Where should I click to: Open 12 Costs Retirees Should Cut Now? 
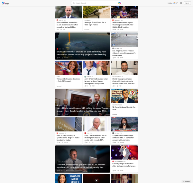124,108
